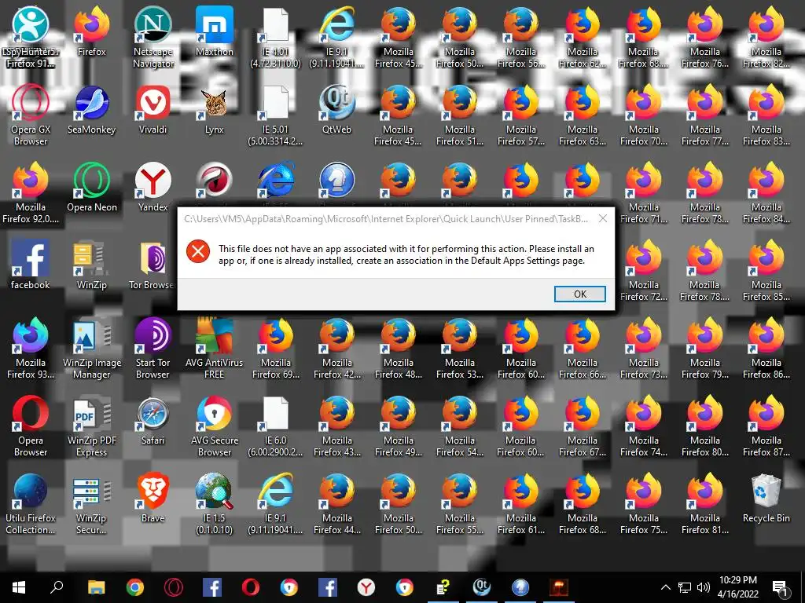This screenshot has height=603, width=805.
Task: Select the Mozilla Firefox 51 shortcut
Action: tap(459, 115)
